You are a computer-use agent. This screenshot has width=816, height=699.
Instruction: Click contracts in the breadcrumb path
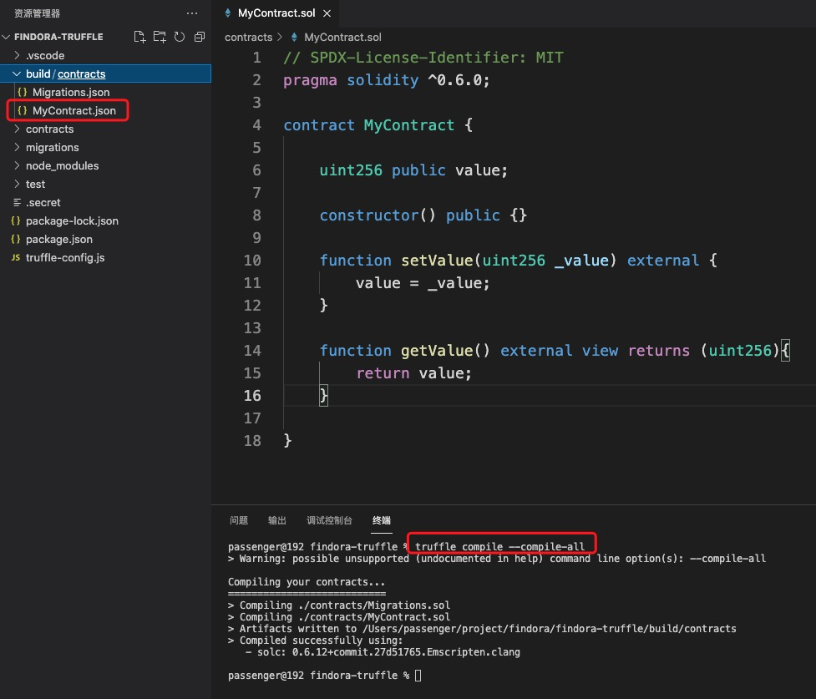248,38
